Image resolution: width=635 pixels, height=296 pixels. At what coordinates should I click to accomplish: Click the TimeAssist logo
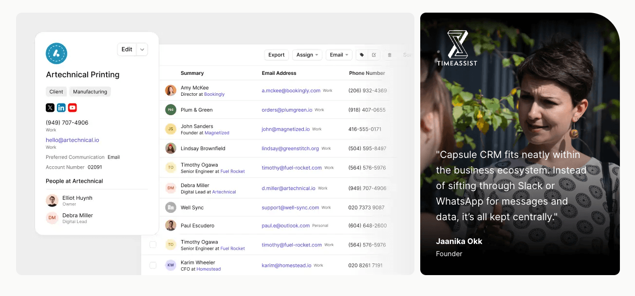click(457, 48)
